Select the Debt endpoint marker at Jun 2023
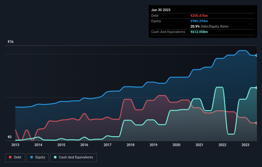The height and width of the screenshot is (167, 262). pos(257,123)
